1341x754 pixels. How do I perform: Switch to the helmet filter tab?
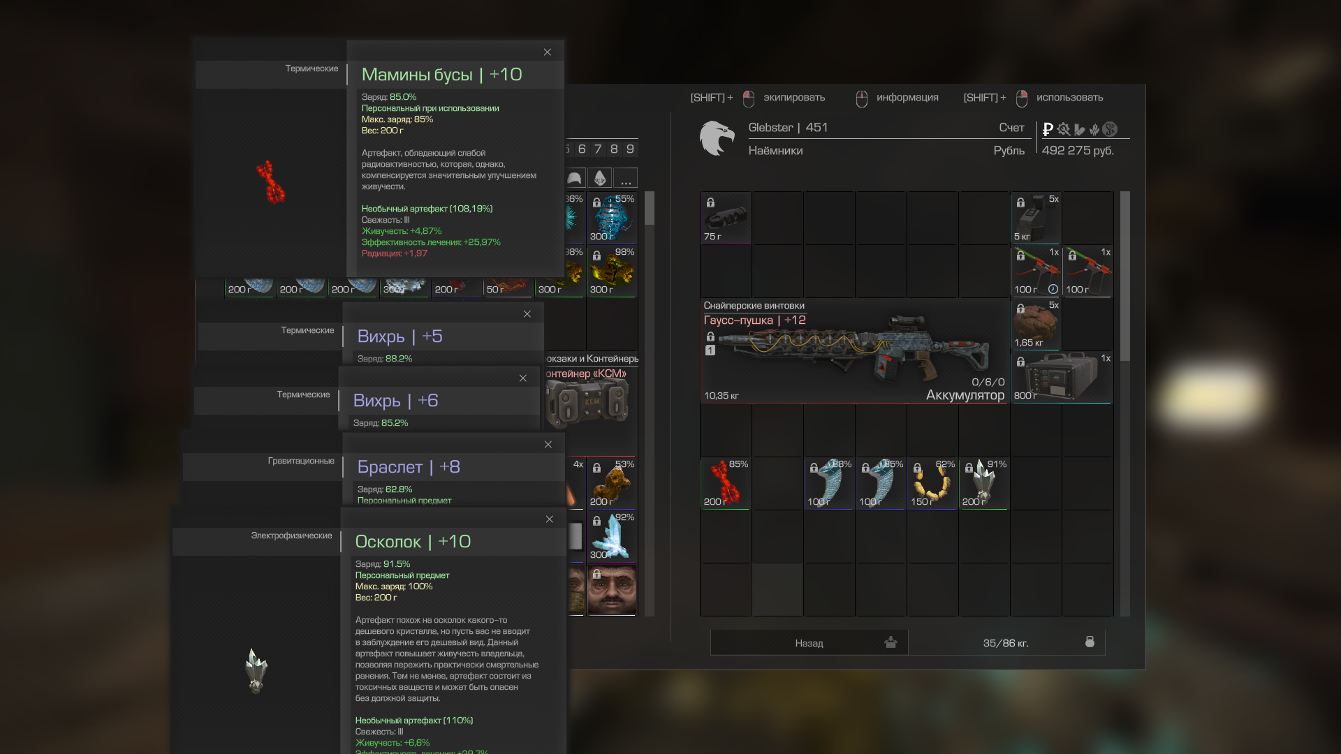point(574,178)
